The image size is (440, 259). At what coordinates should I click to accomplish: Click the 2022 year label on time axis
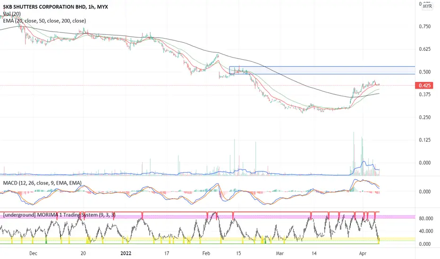pos(126,253)
